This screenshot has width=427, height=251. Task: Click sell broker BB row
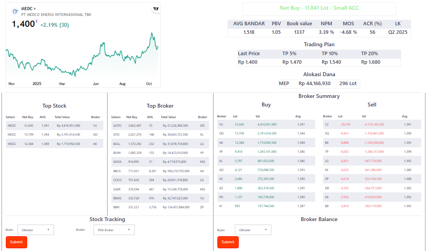click(x=372, y=206)
